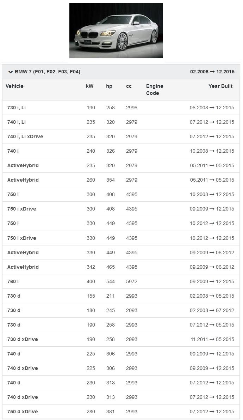Collapse the BMW 7 (F01, F02, F03, F04) section
This screenshot has width=243, height=420.
tap(11, 72)
